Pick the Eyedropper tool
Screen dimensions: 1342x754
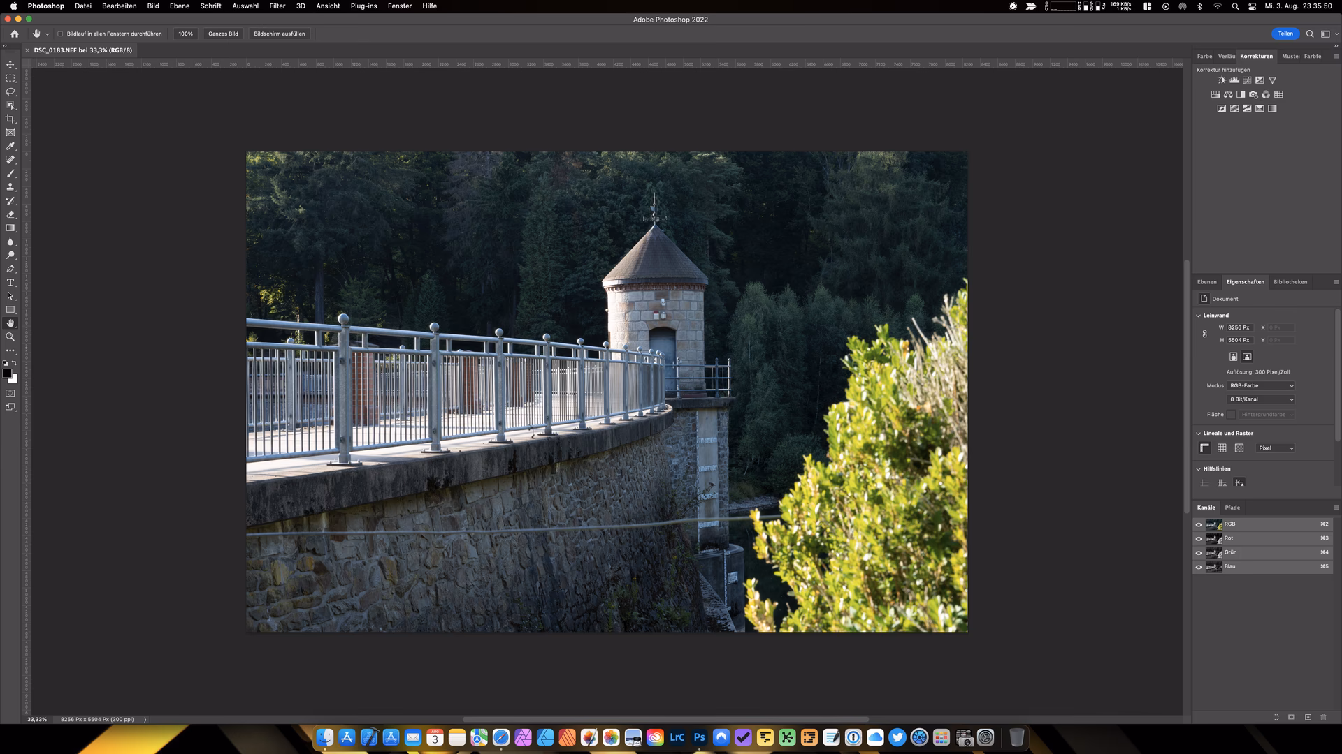[10, 146]
